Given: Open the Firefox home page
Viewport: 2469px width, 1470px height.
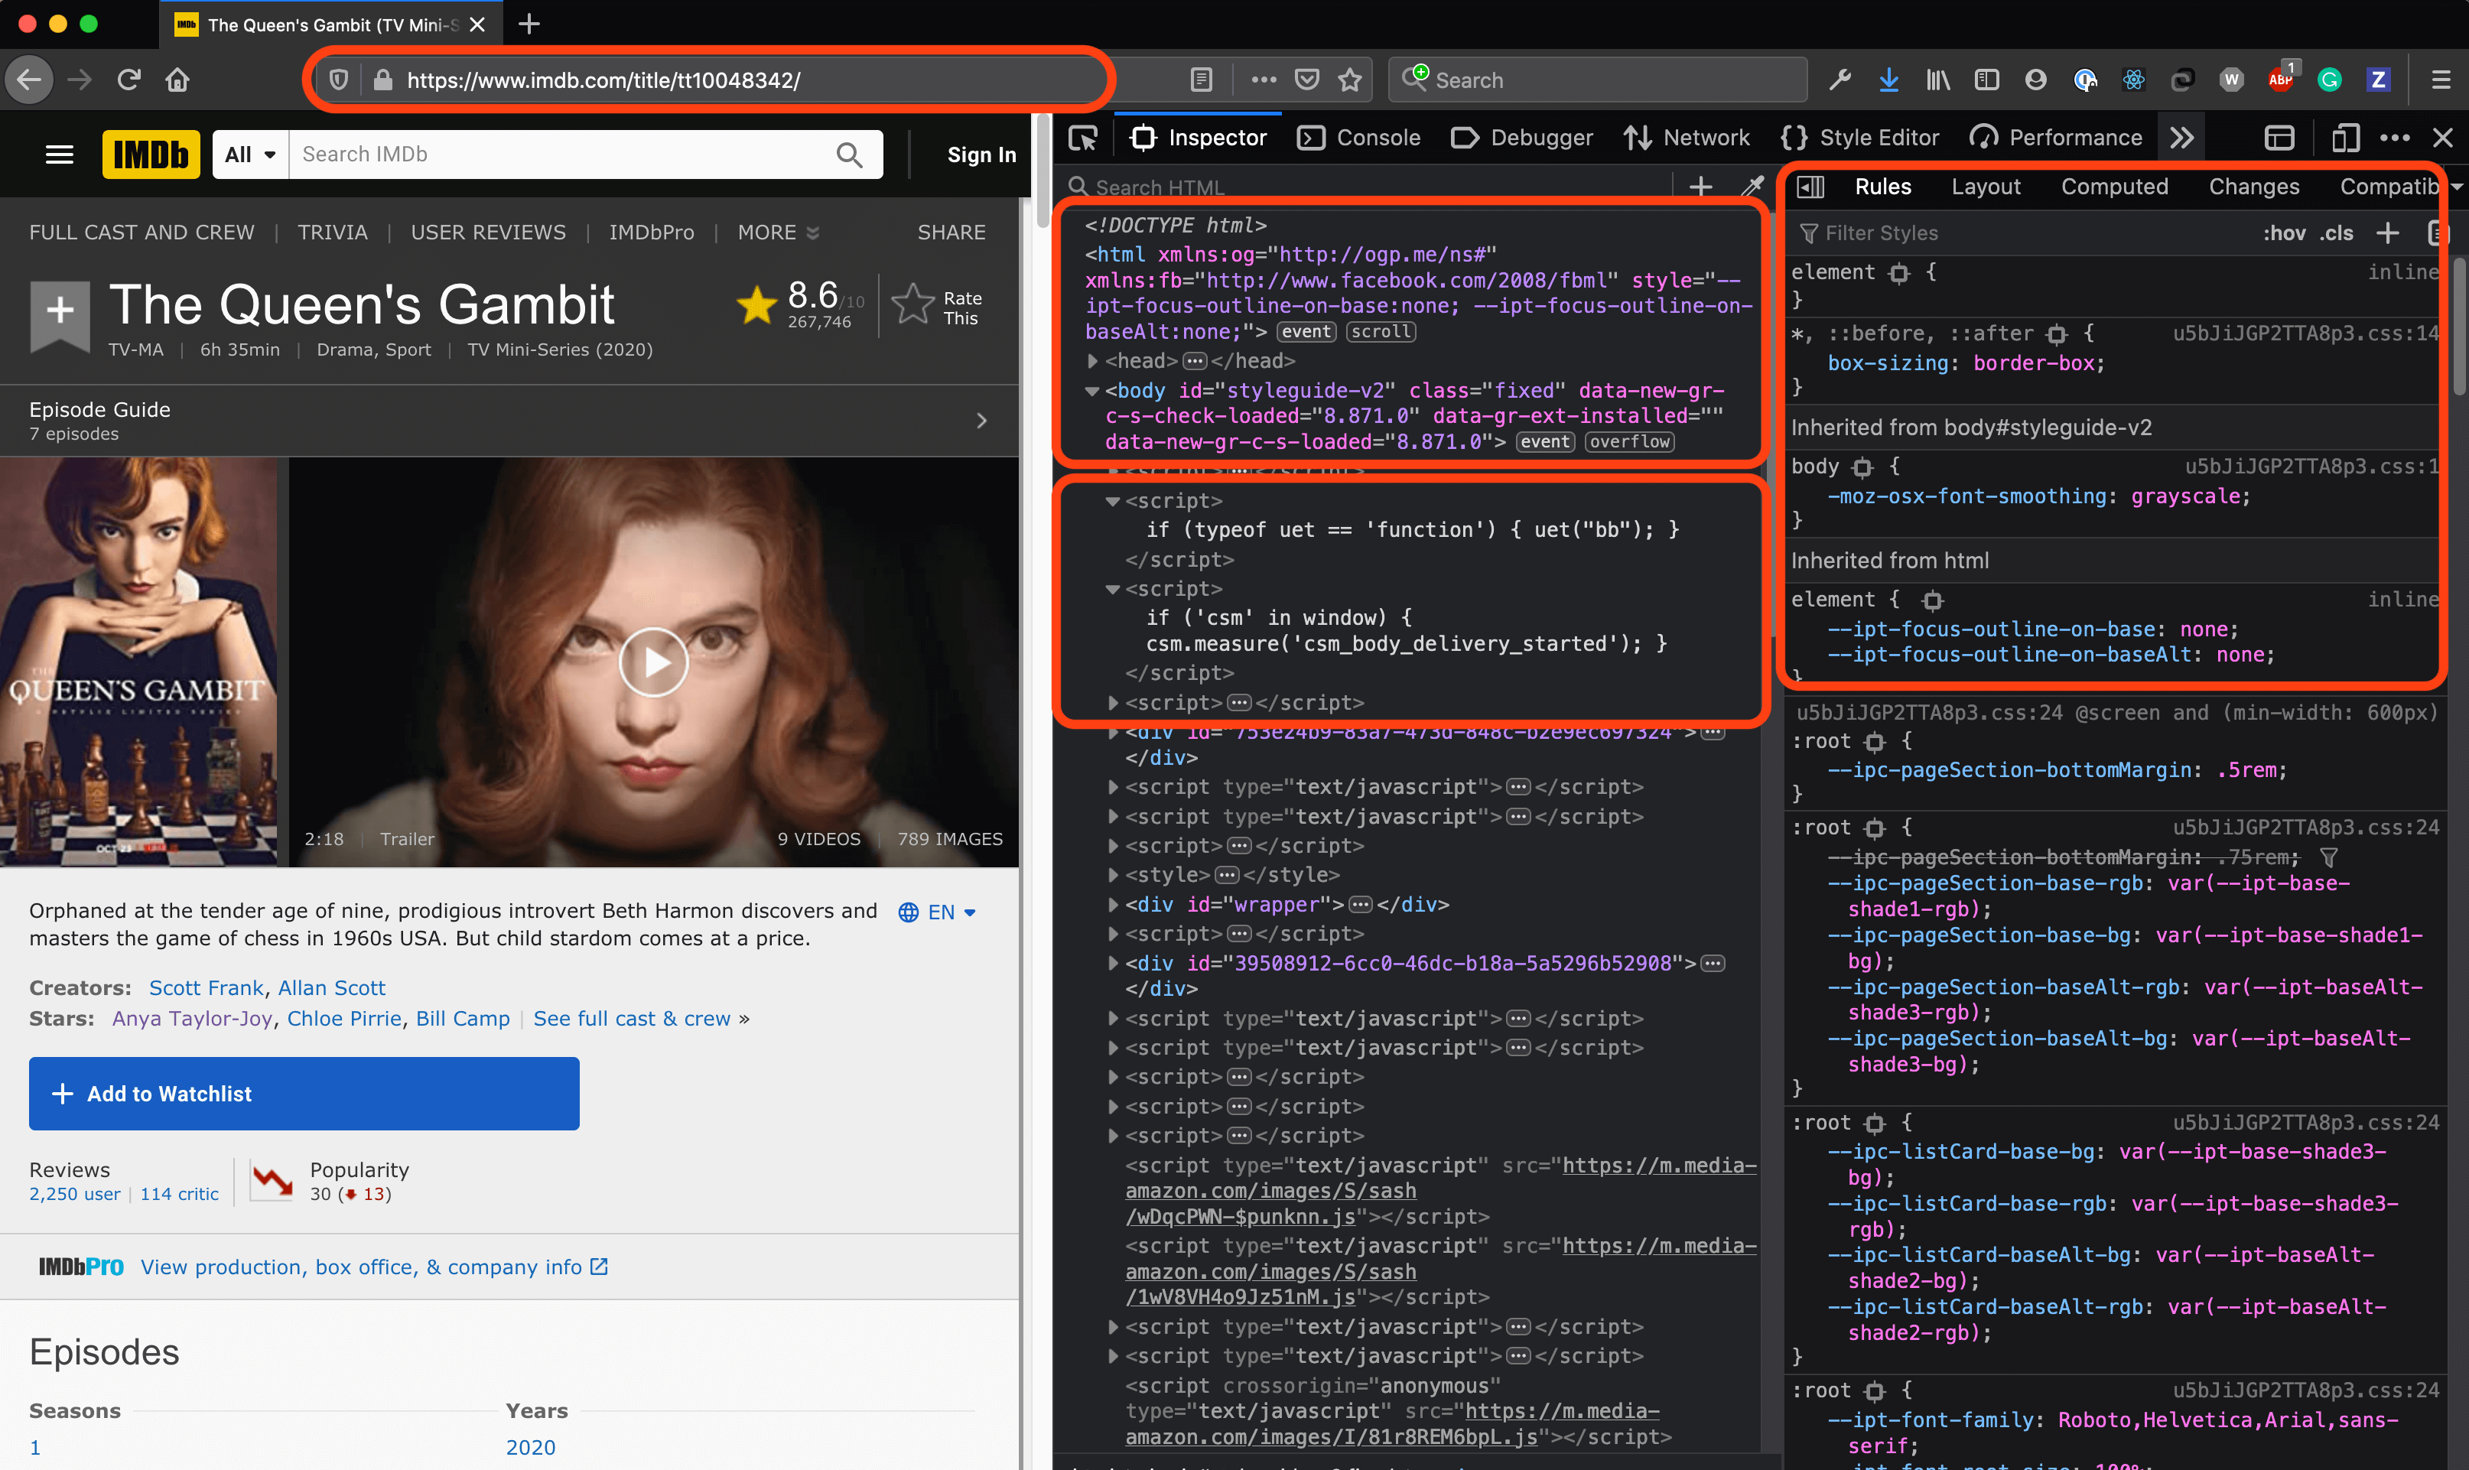Looking at the screenshot, I should pos(177,80).
